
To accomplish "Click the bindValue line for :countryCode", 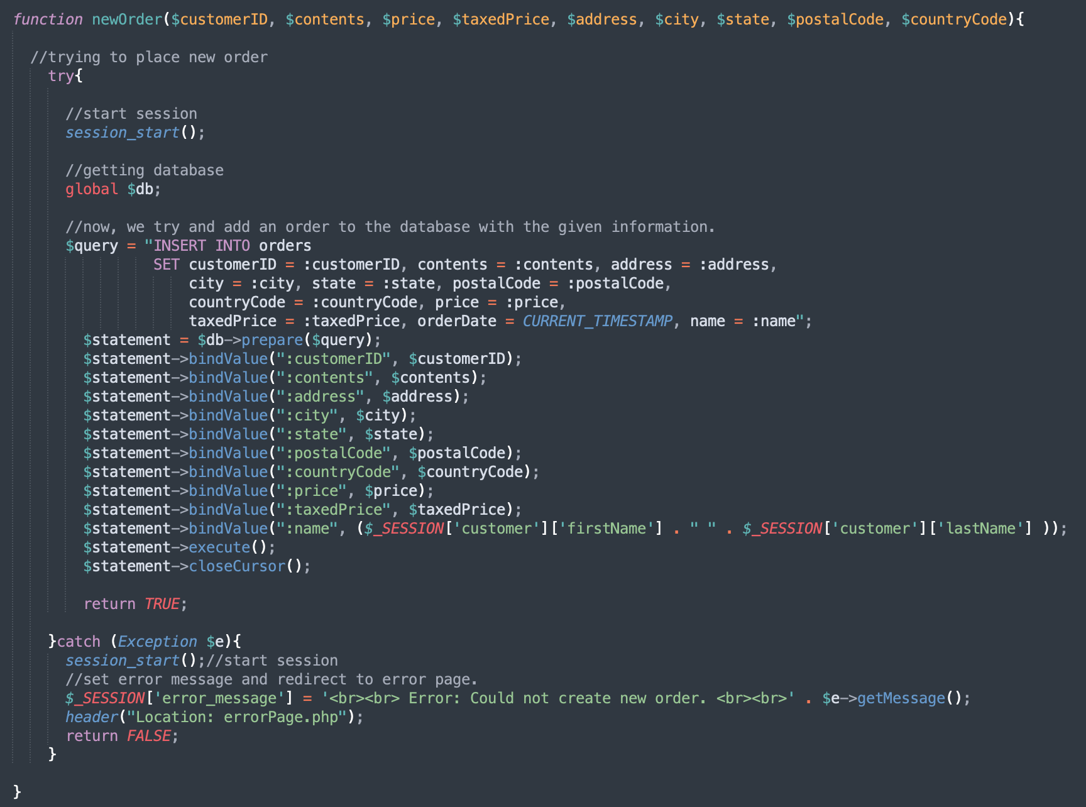I will [x=311, y=472].
